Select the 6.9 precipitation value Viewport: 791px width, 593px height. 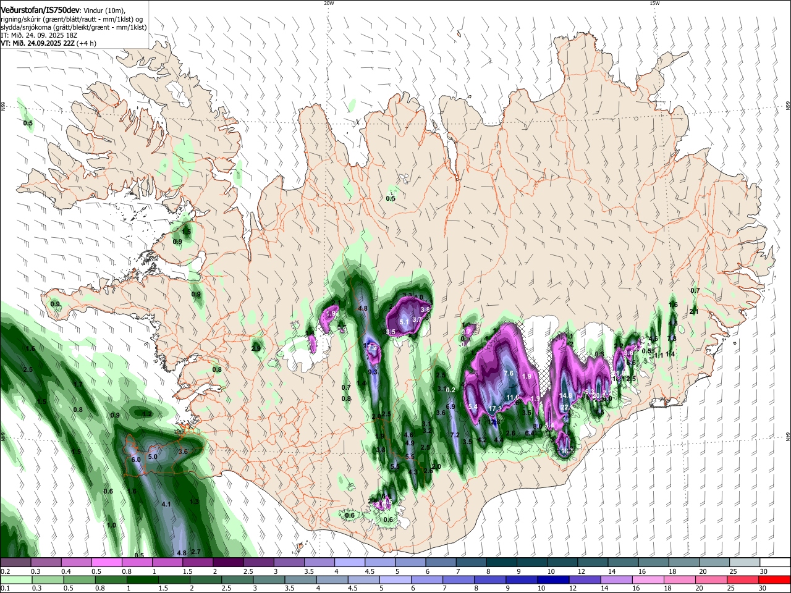(x=450, y=406)
